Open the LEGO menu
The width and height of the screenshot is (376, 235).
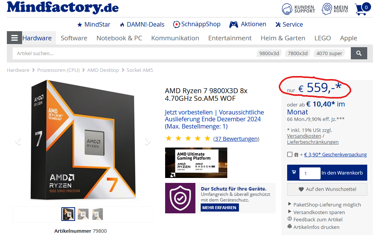(323, 38)
